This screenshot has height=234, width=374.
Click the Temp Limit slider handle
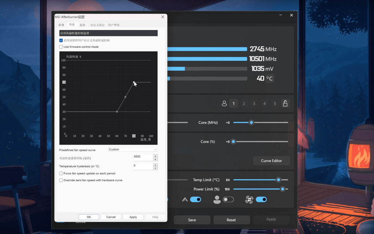tap(278, 180)
